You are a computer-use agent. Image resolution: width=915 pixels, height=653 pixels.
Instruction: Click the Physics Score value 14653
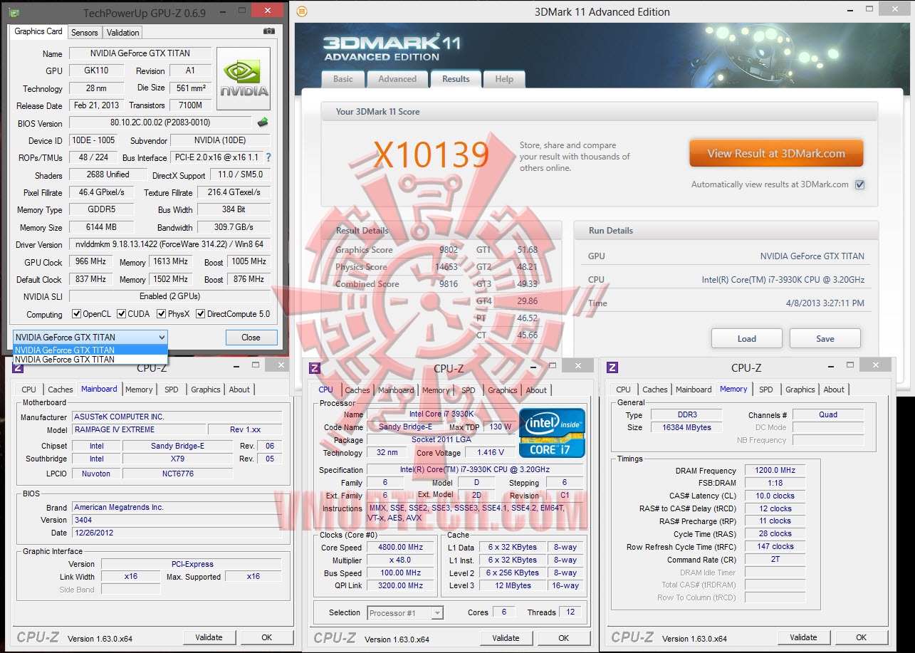pyautogui.click(x=446, y=267)
